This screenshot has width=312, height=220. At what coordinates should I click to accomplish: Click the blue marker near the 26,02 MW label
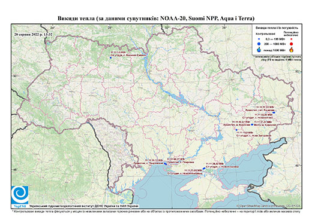pyautogui.click(x=204, y=169)
